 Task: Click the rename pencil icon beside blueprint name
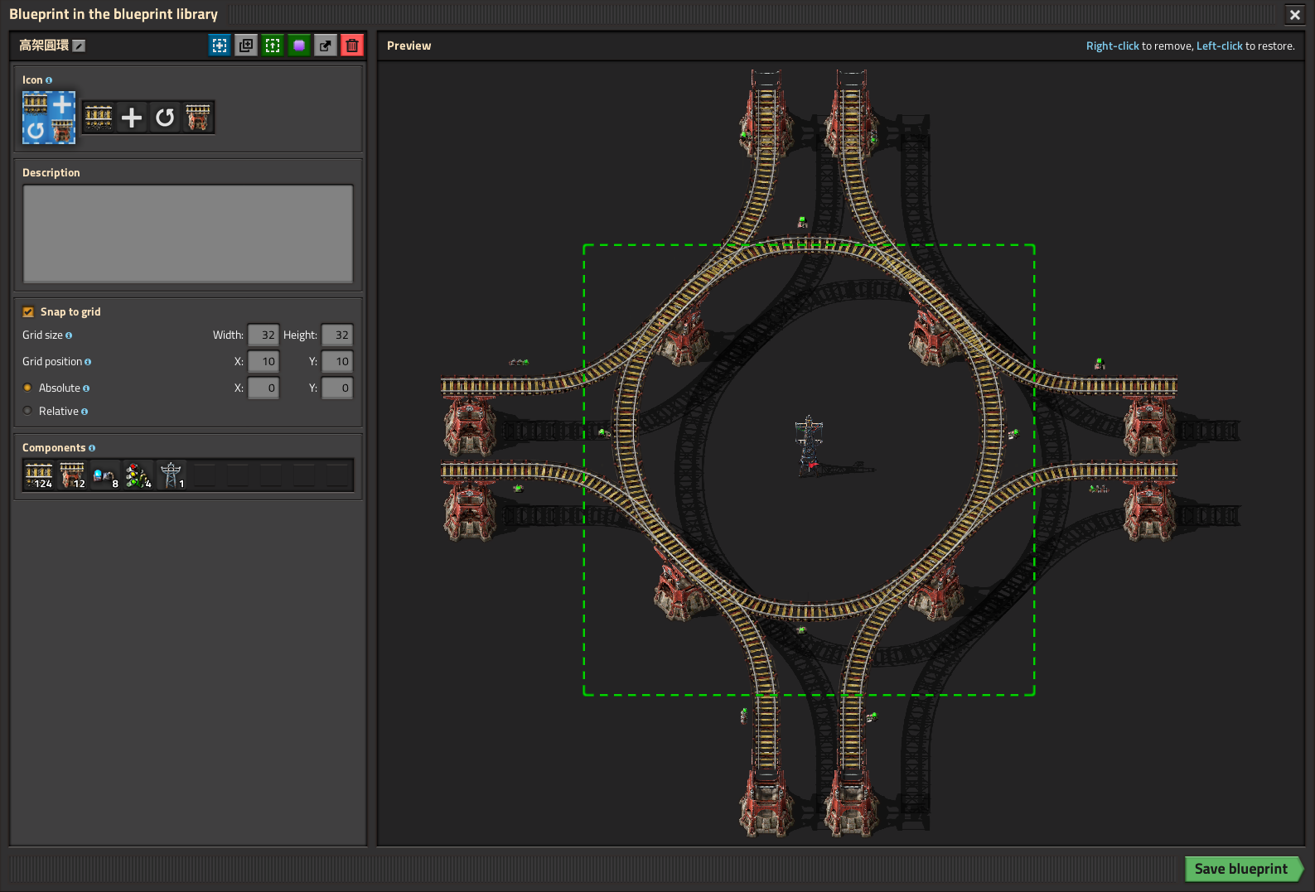coord(79,46)
